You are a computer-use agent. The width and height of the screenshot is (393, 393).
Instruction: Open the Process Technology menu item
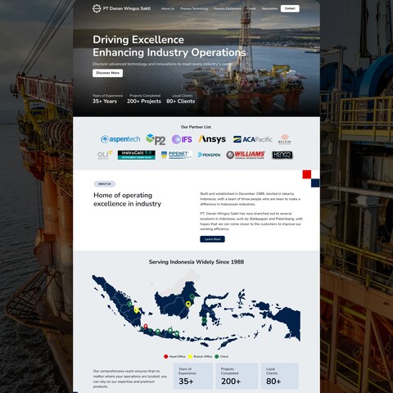[194, 9]
